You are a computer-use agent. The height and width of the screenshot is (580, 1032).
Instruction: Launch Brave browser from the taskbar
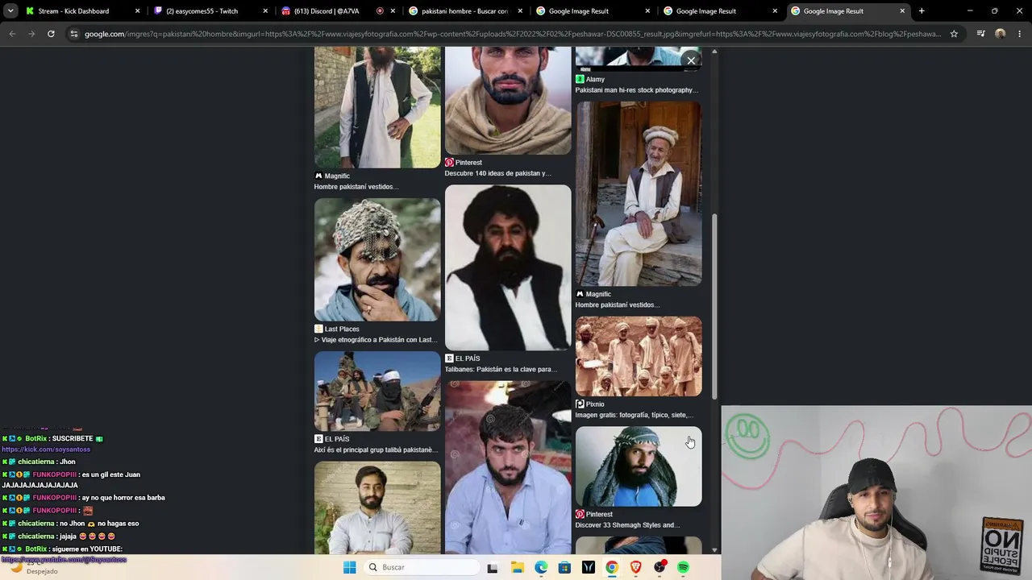click(636, 567)
